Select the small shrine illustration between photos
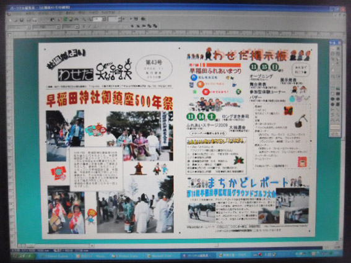The width and height of the screenshot is (351, 263). [x=139, y=168]
